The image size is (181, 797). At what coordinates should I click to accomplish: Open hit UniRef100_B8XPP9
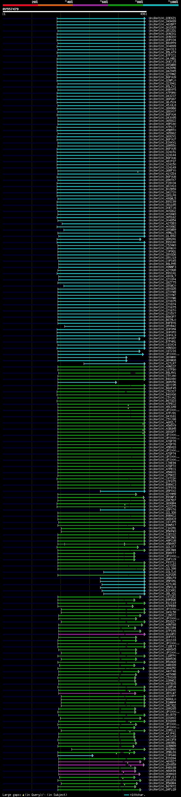(x=162, y=43)
